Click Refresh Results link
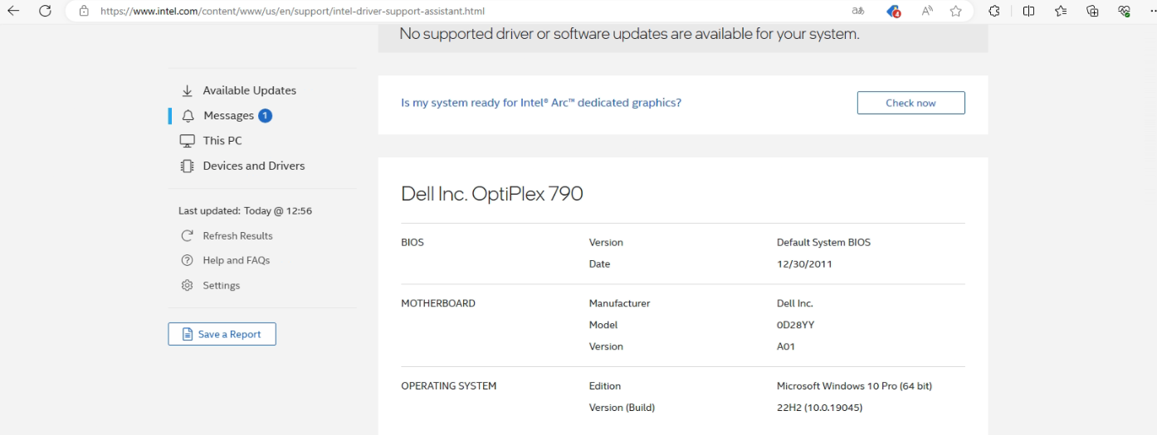 pos(227,235)
